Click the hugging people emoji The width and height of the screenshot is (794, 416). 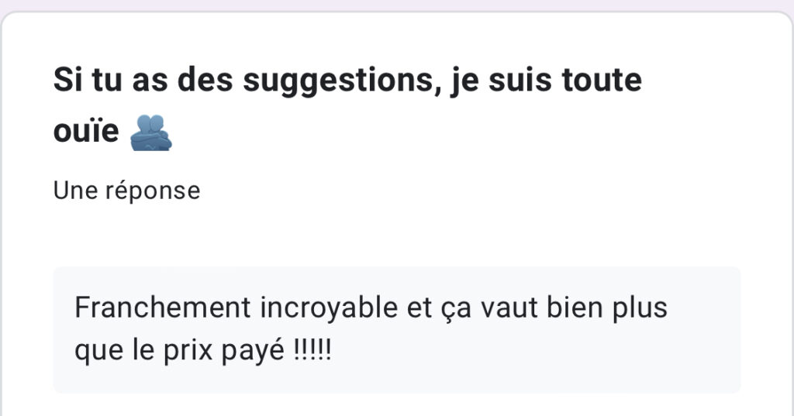point(150,132)
